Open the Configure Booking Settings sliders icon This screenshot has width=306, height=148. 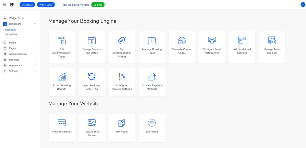tap(122, 76)
